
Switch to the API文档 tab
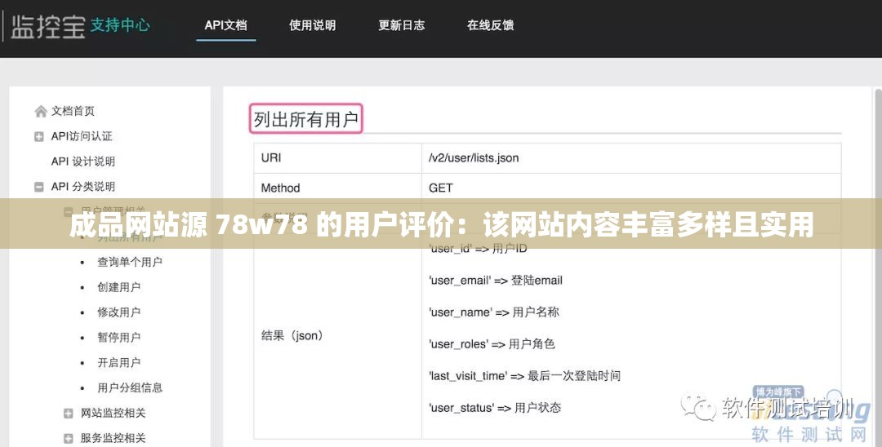225,25
